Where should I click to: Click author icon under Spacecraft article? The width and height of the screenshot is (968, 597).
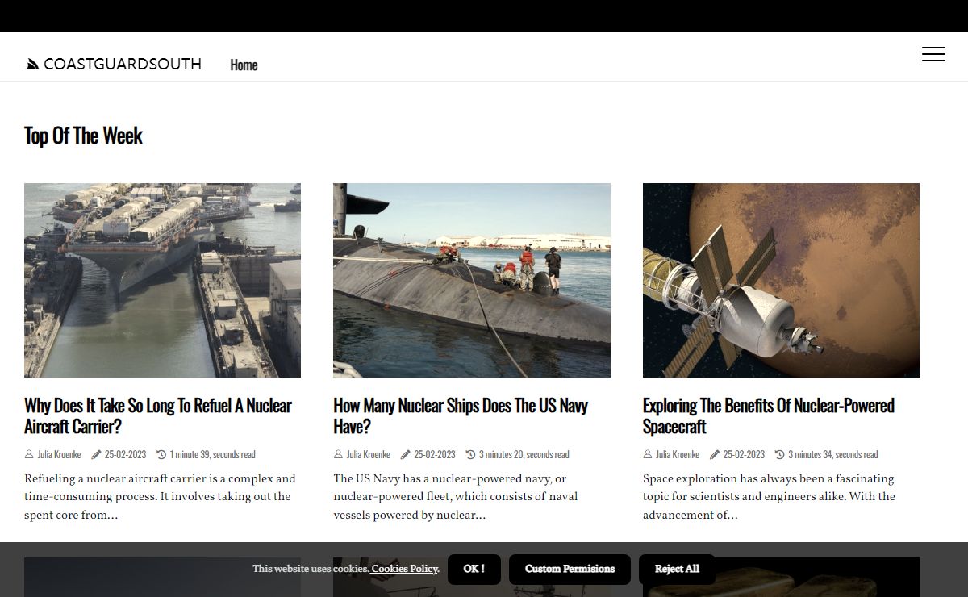point(648,454)
